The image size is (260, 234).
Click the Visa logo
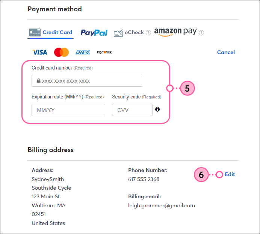click(39, 52)
